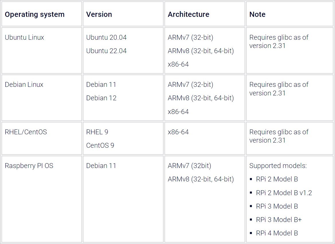Select the RPi 3 Model B+ list item
The image size is (335, 244).
279,219
